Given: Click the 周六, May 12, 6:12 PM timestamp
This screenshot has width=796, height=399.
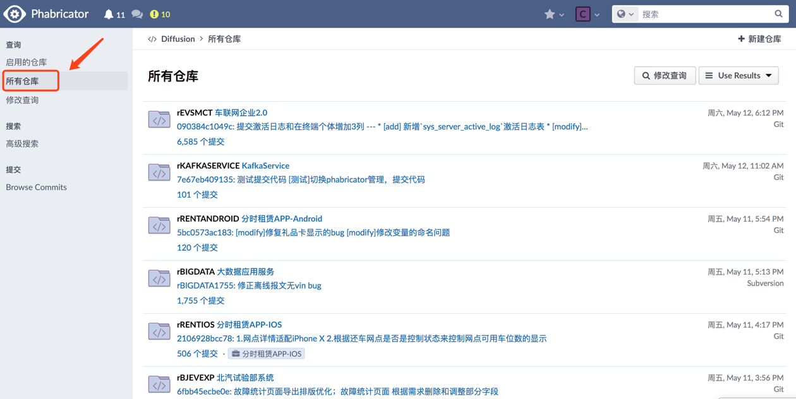Looking at the screenshot, I should pos(745,112).
